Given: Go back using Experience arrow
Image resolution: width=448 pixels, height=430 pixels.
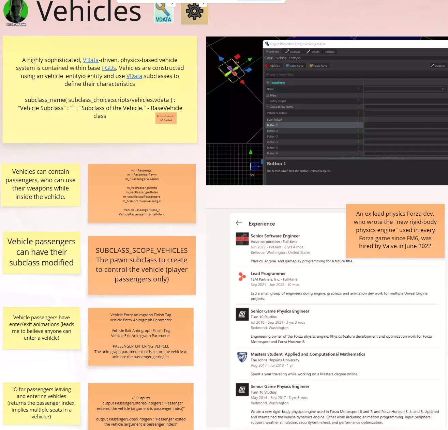Looking at the screenshot, I should 239,223.
